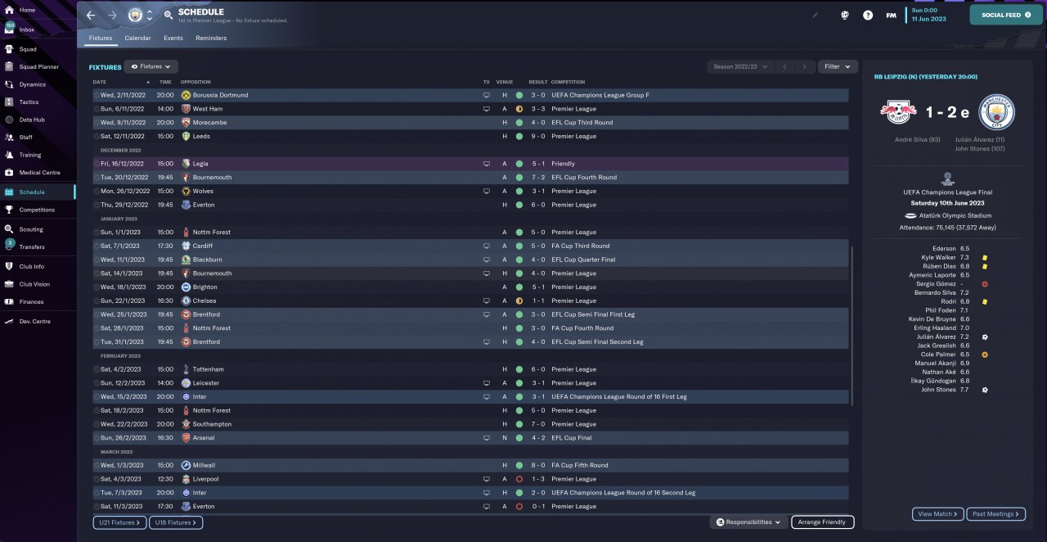Open the Social Feed
1047x542 pixels.
[x=1006, y=15]
